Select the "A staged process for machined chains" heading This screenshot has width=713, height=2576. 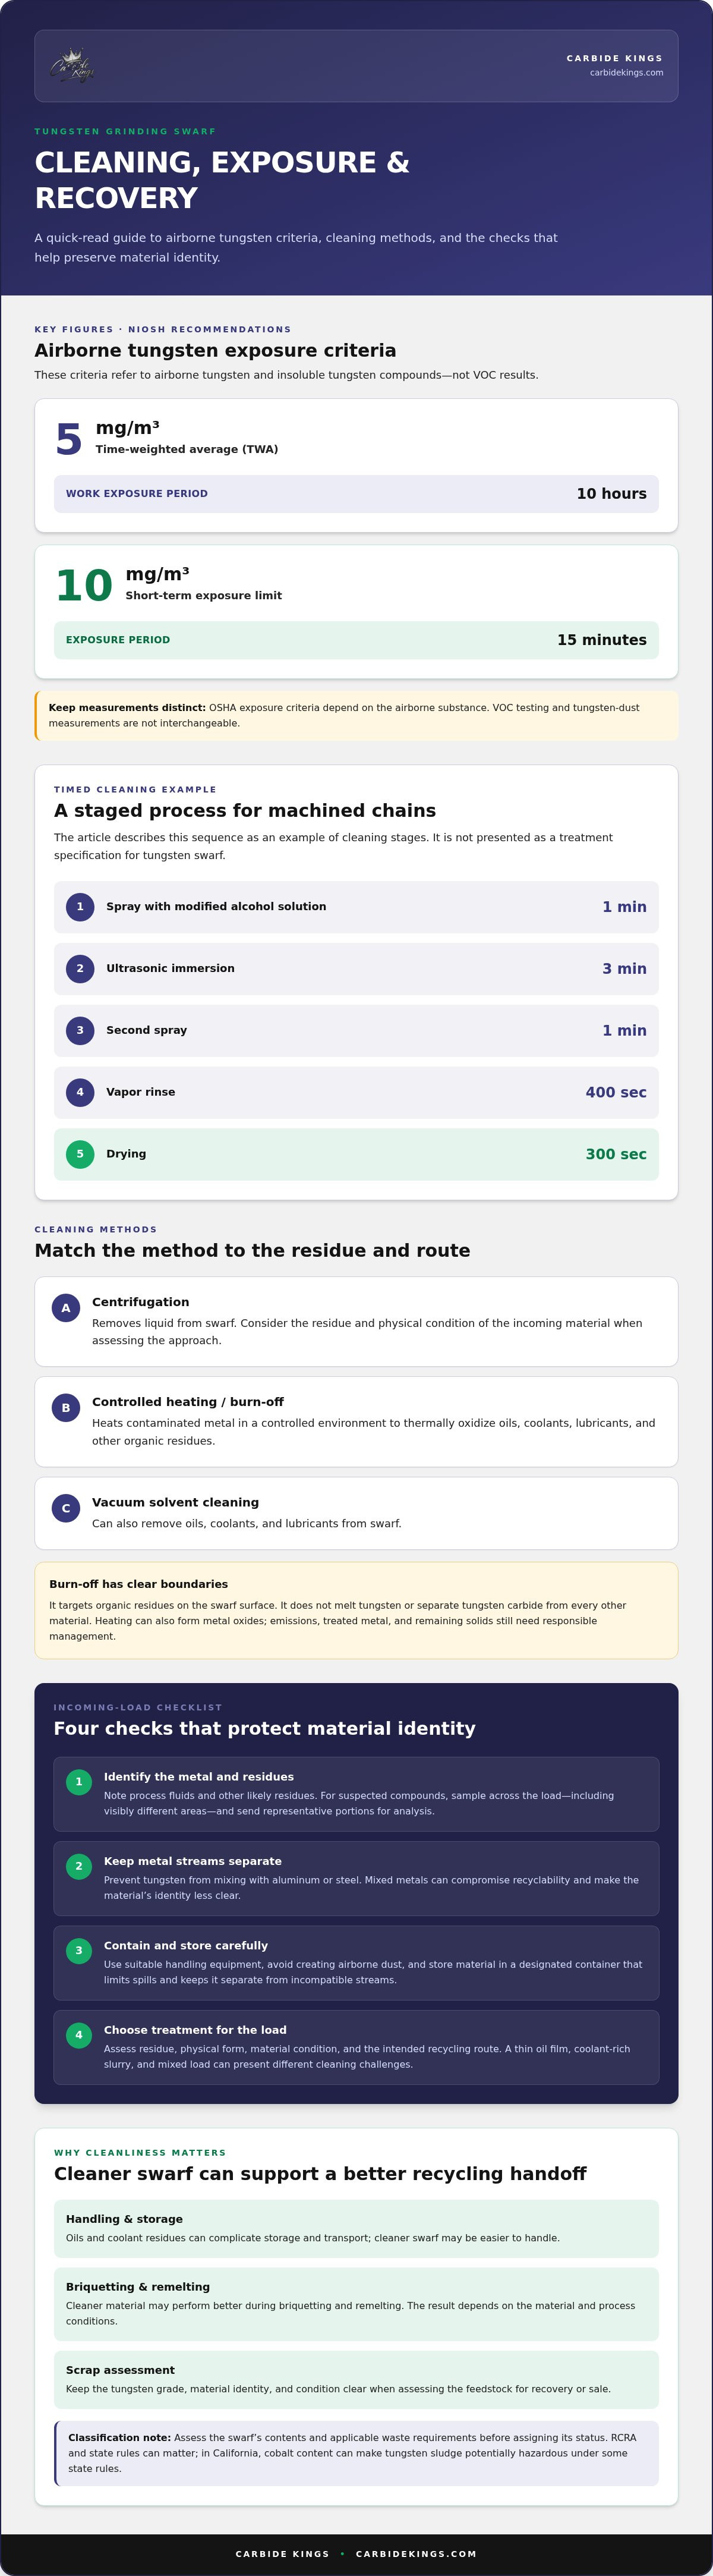coord(245,811)
